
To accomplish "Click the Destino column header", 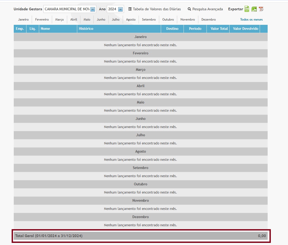I will point(172,29).
